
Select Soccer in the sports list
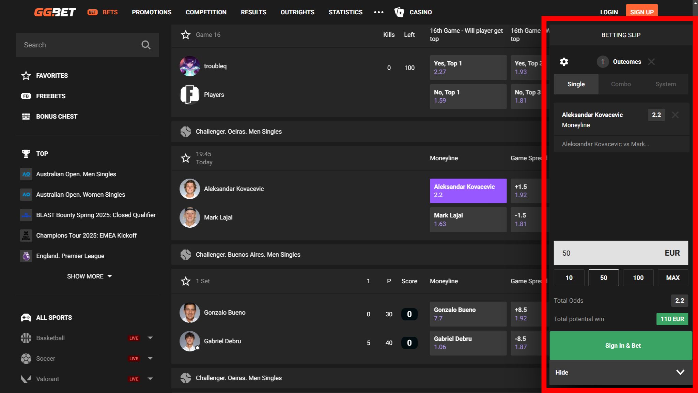tap(46, 359)
